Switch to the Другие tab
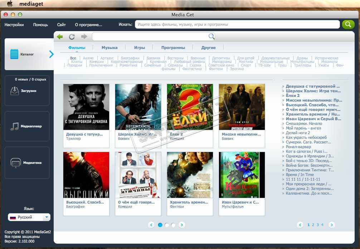The height and width of the screenshot is (249, 360). tap(209, 48)
